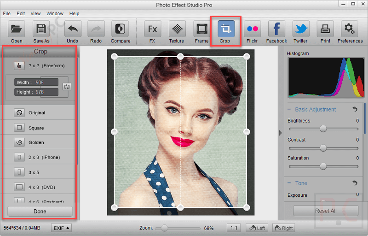Print the current photo

[325, 29]
